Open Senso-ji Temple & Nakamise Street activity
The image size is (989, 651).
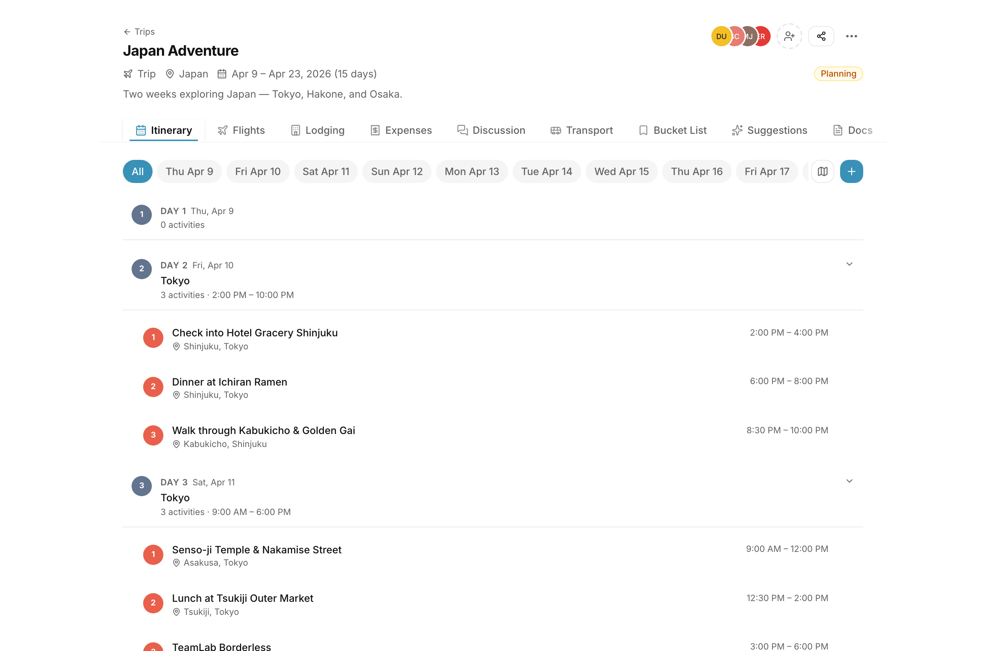coord(256,550)
